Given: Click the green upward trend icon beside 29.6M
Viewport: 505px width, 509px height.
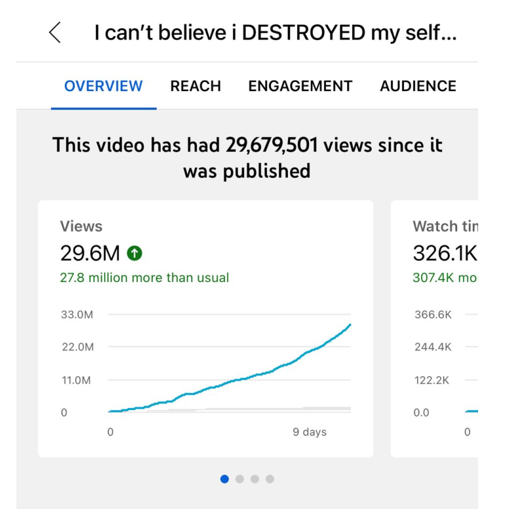Looking at the screenshot, I should 136,253.
